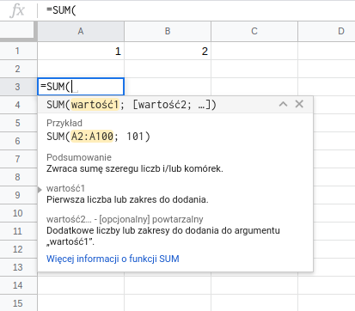Select cell B1 containing 2
The height and width of the screenshot is (311, 355).
[x=168, y=51]
